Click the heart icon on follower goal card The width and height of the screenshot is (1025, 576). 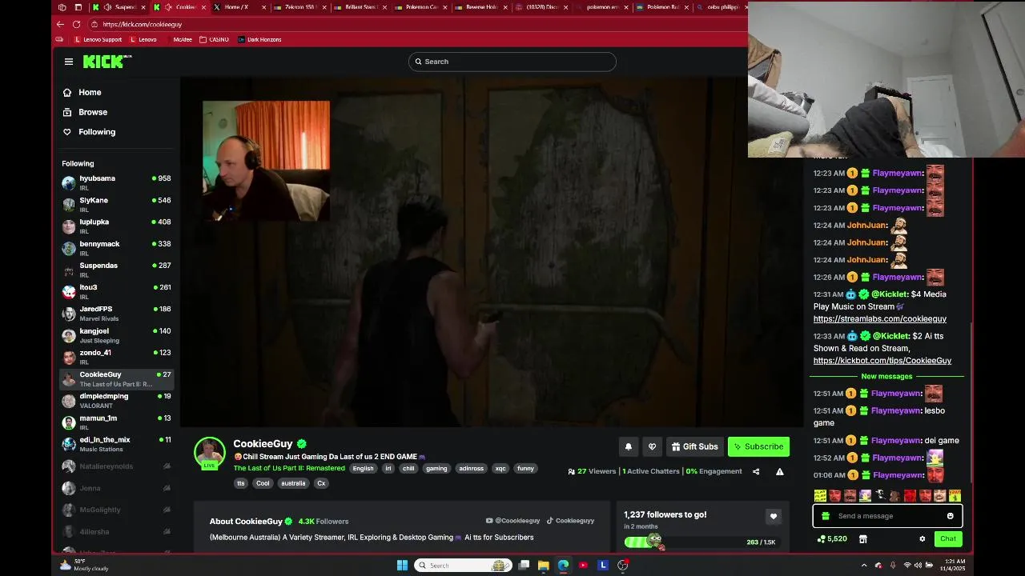click(x=774, y=516)
